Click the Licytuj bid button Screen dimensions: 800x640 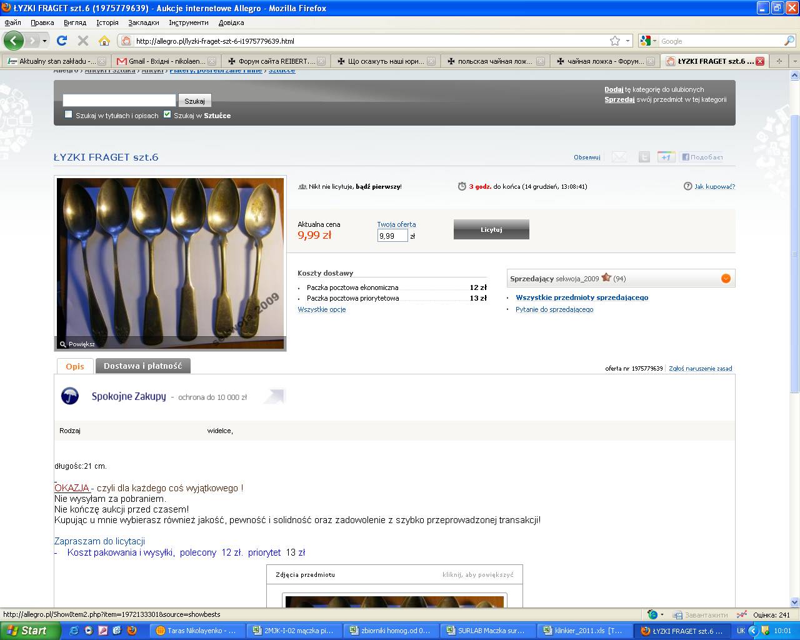click(491, 229)
